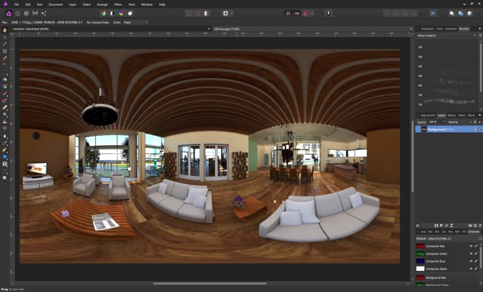This screenshot has height=292, width=483.
Task: Open the Xenon Galactic brush category dropdown
Action: [x=446, y=36]
